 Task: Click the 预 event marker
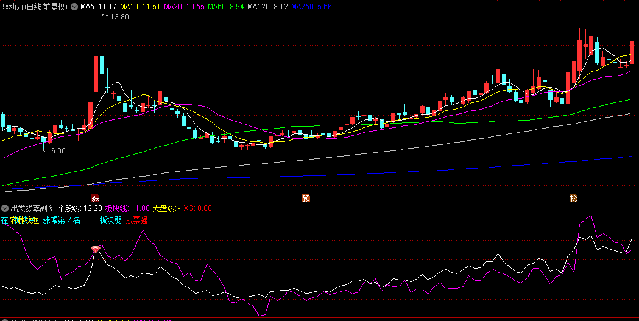(306, 199)
